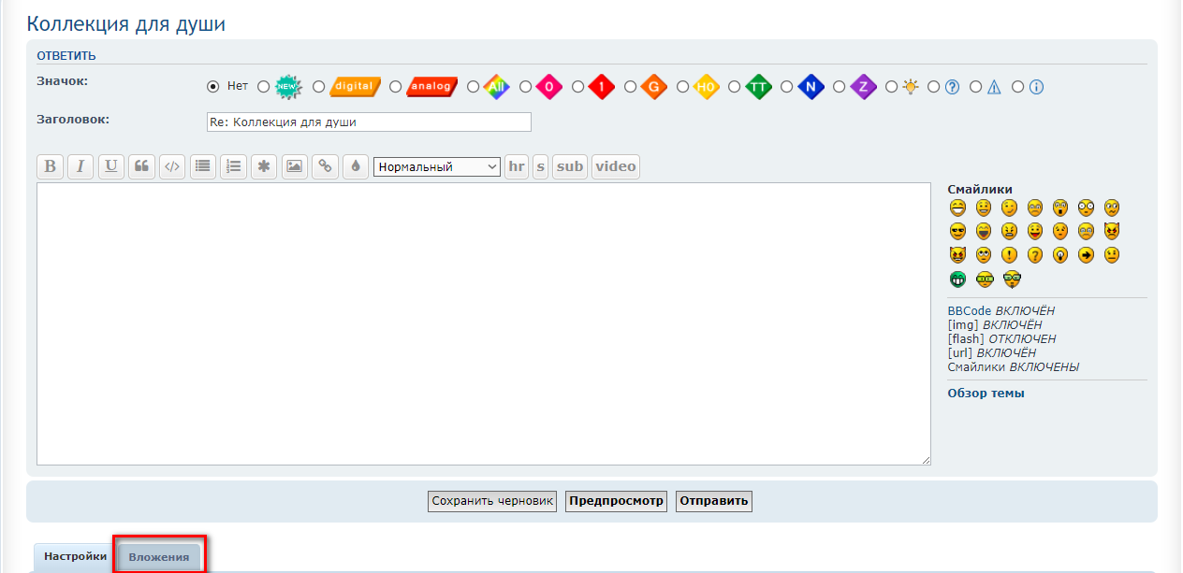The width and height of the screenshot is (1183, 573).
Task: Open the font size dropdown "Нормальный"
Action: pos(437,166)
